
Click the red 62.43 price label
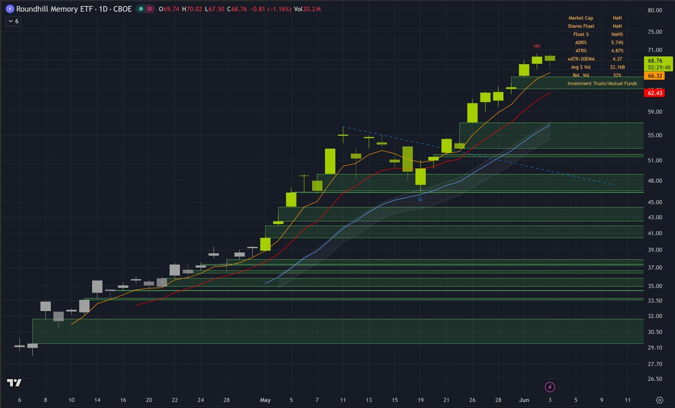[x=655, y=93]
